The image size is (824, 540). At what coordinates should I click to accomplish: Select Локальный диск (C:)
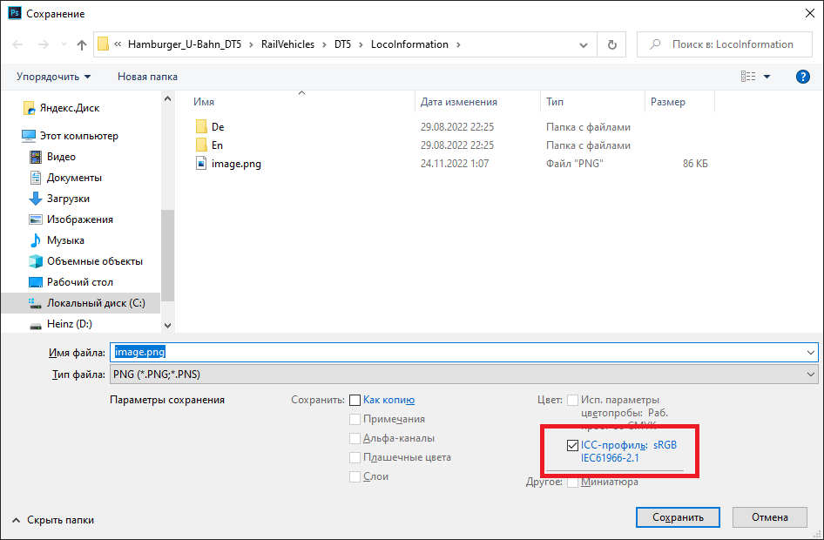pos(81,303)
